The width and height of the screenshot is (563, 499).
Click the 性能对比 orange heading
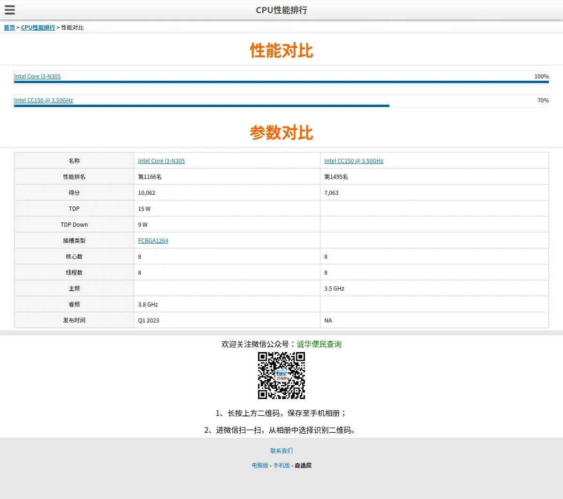point(281,51)
